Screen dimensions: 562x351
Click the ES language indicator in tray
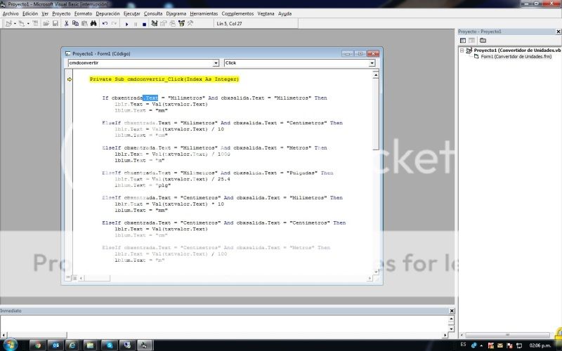(x=463, y=345)
